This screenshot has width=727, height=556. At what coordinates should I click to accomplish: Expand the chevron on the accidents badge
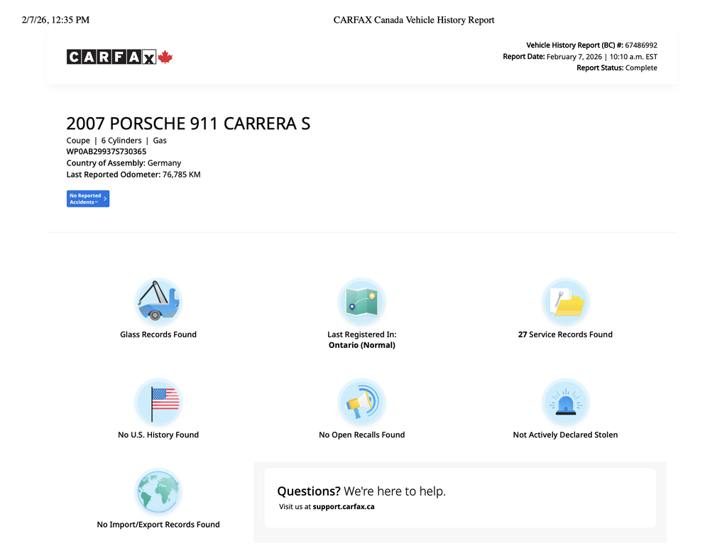[105, 199]
